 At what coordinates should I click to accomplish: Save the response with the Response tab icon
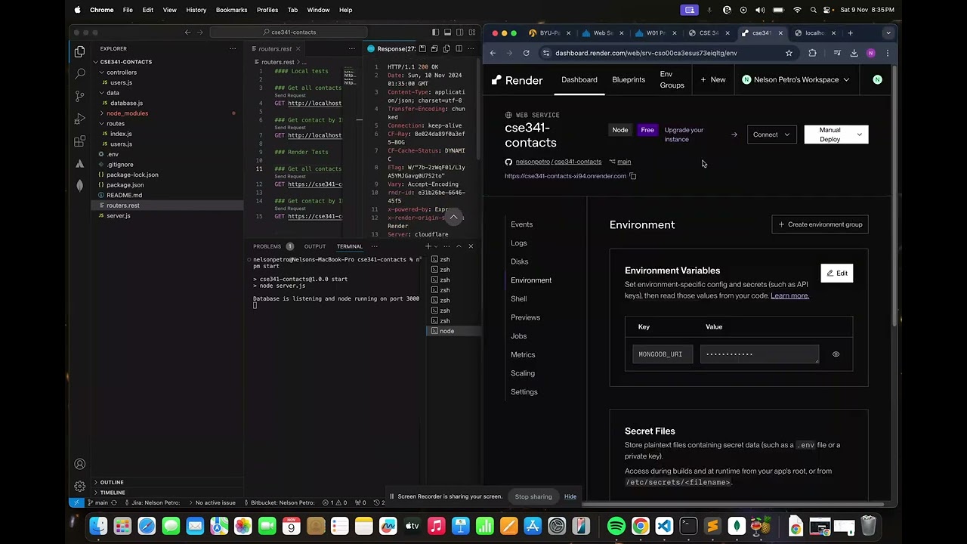click(x=422, y=48)
